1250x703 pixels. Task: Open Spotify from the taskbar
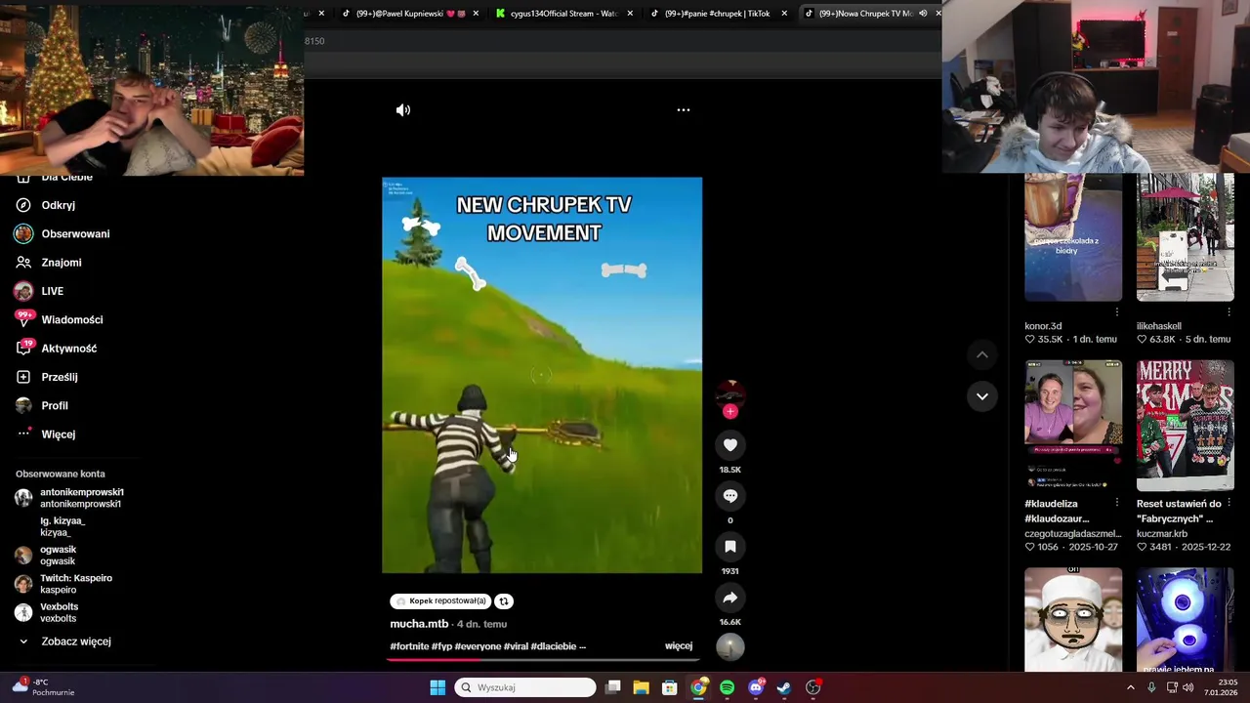727,687
